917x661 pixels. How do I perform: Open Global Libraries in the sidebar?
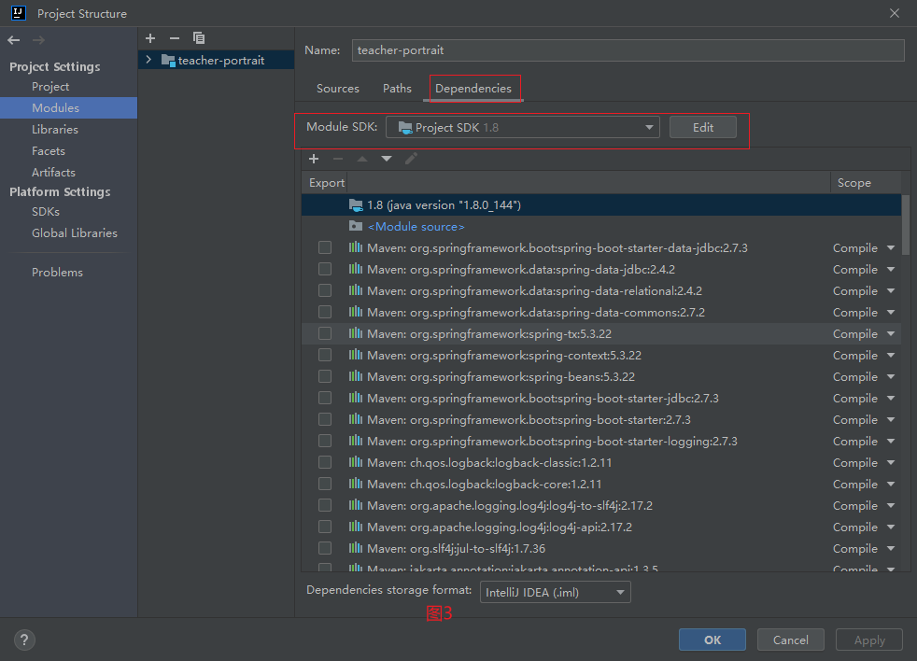(x=75, y=232)
